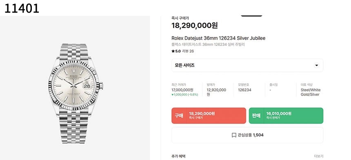This screenshot has width=351, height=160.
Task: Select the 모든 사이즈 size selector box
Action: [x=247, y=65]
